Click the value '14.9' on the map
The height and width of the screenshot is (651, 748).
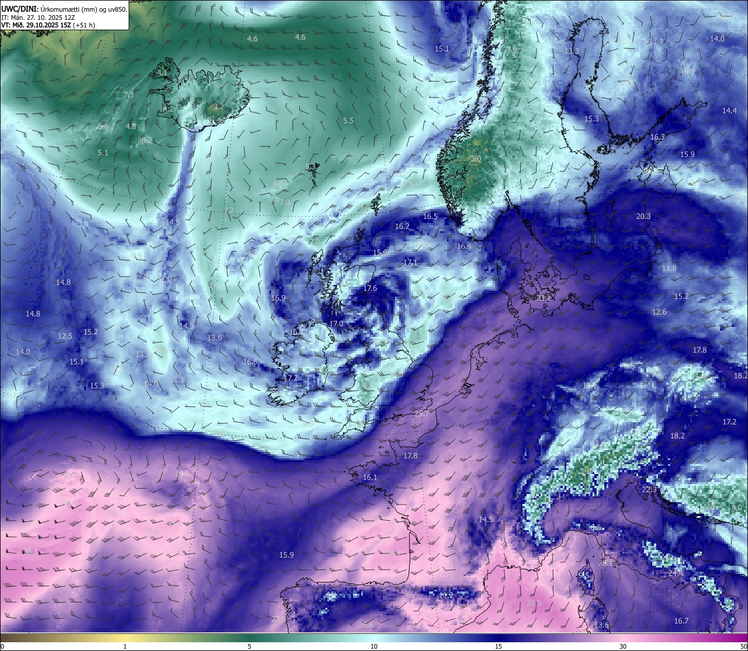[x=187, y=326]
